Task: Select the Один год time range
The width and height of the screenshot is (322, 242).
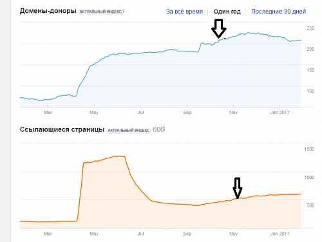Action: click(227, 12)
